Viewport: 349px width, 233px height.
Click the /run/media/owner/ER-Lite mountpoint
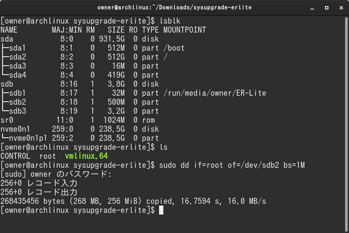(214, 93)
